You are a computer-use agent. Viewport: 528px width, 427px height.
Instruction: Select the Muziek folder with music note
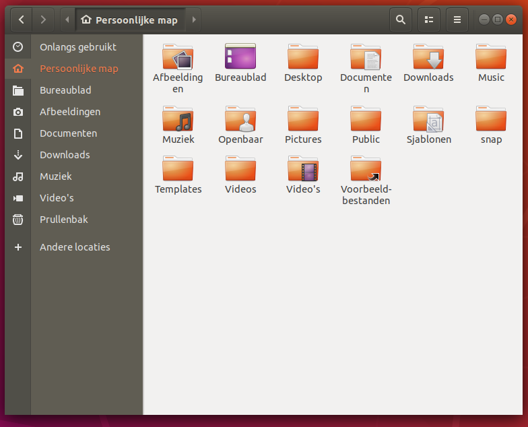(178, 119)
